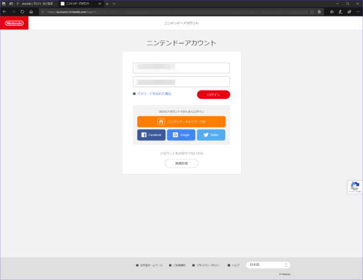Click the login ID input field
Image resolution: width=363 pixels, height=280 pixels.
(x=181, y=68)
